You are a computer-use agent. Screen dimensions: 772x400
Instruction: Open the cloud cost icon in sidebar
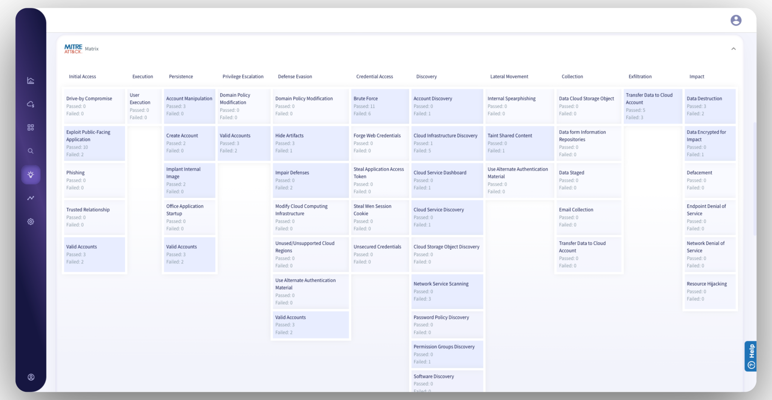31,104
